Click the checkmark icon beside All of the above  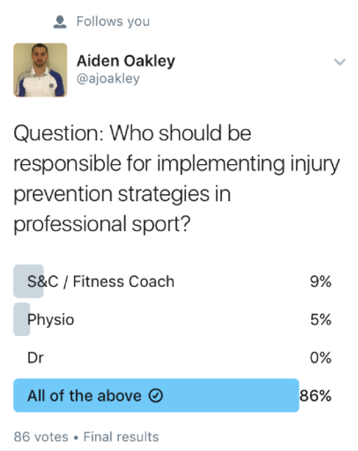[x=156, y=396]
